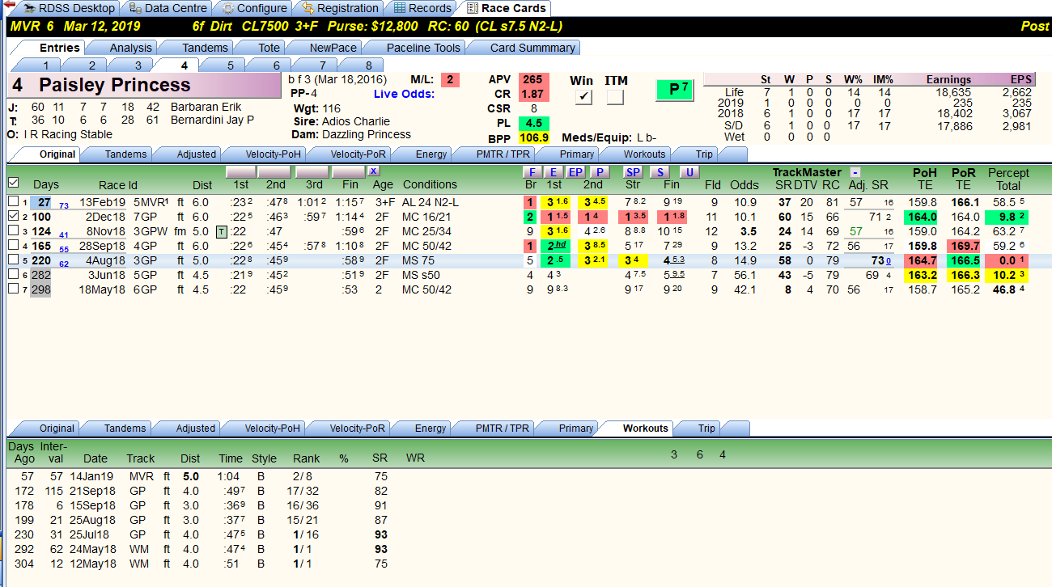Click the EP running style filter button
Screen dimensions: 1052x587
[575, 171]
